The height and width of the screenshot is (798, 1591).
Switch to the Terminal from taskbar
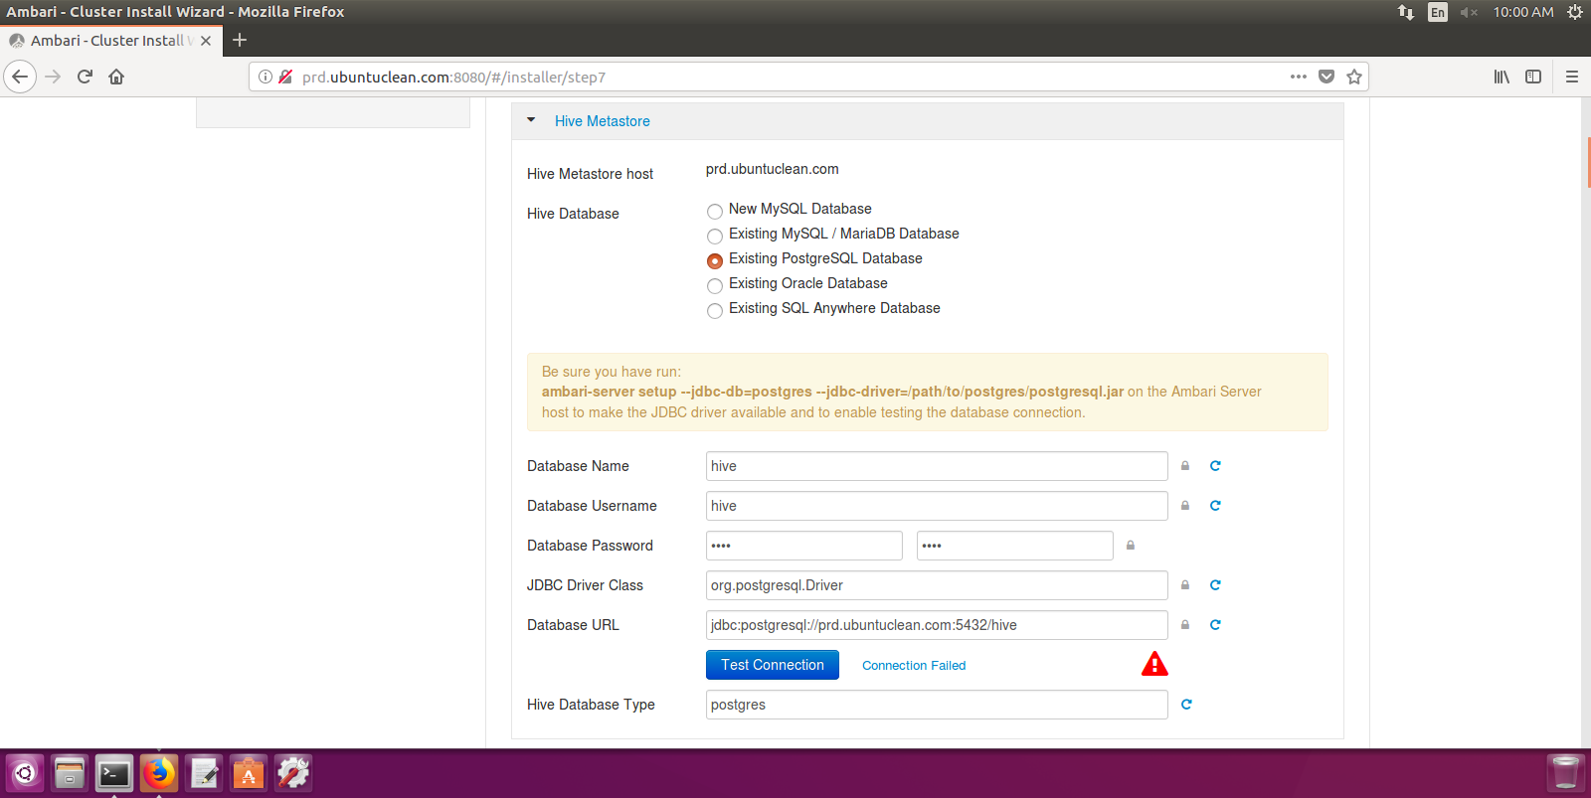coord(114,773)
